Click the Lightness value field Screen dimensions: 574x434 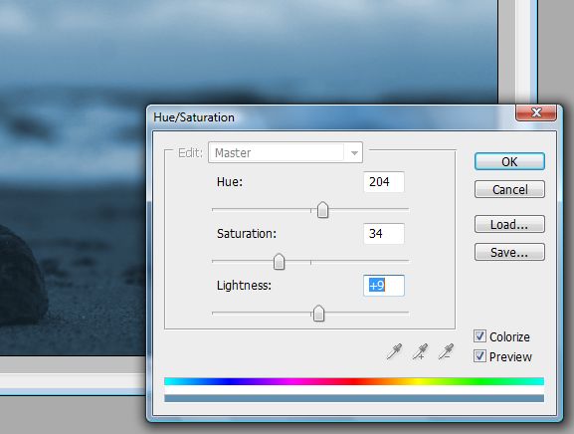(x=384, y=286)
